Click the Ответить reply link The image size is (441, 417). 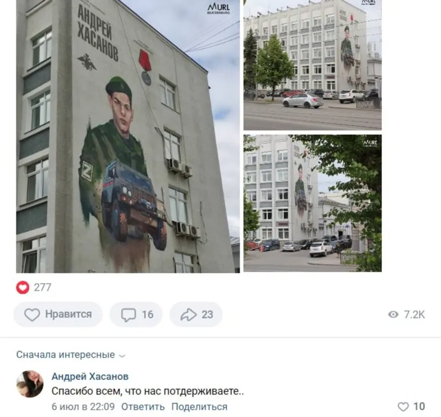(143, 407)
